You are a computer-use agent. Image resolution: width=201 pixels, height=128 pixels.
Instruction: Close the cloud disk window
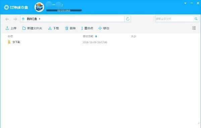coord(198,3)
